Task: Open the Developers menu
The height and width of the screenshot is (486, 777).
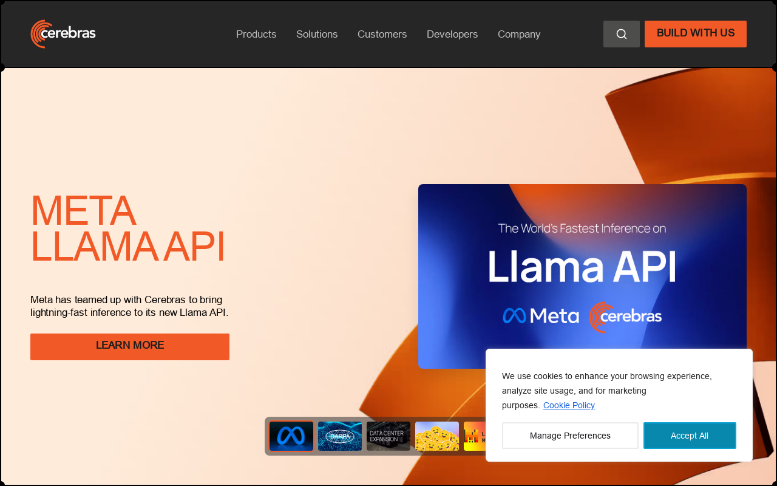Action: click(x=452, y=34)
